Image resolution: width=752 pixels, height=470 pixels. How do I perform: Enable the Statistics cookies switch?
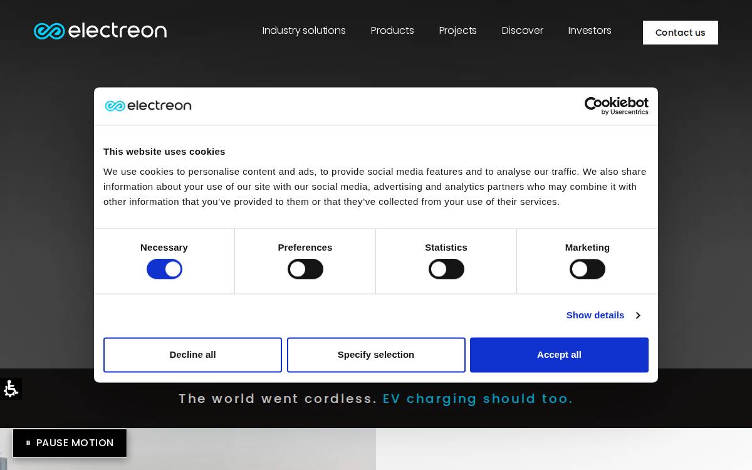tap(446, 269)
